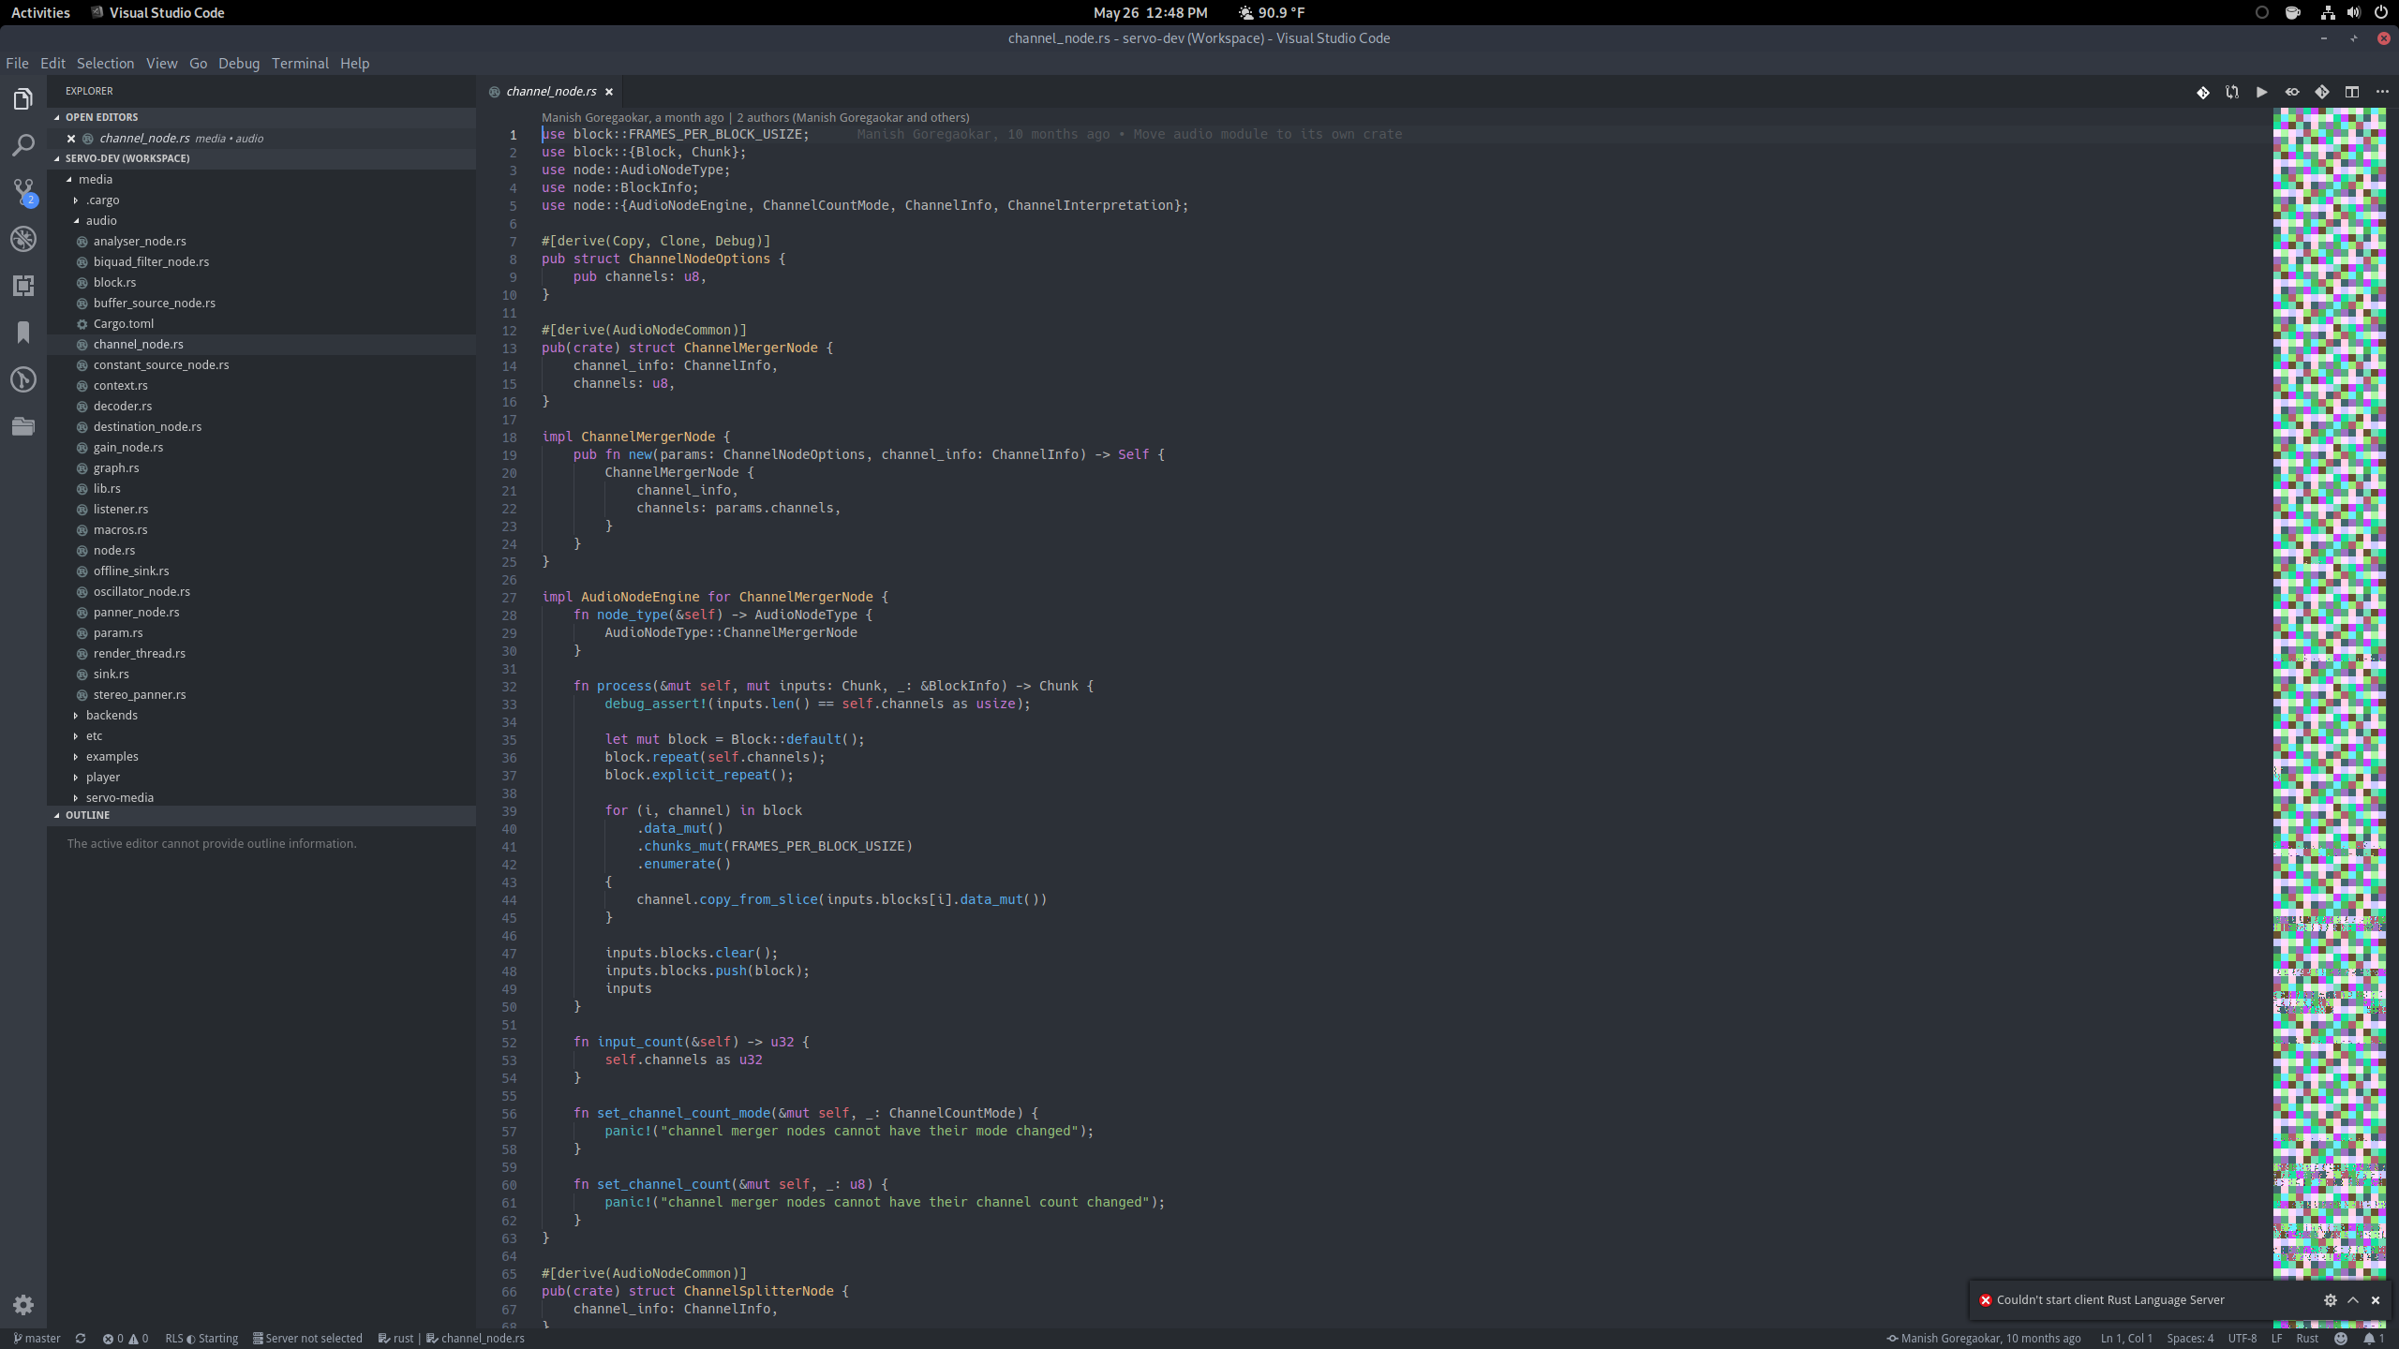Open the Debug view from the activity bar
Image resolution: width=2399 pixels, height=1349 pixels.
tap(22, 239)
